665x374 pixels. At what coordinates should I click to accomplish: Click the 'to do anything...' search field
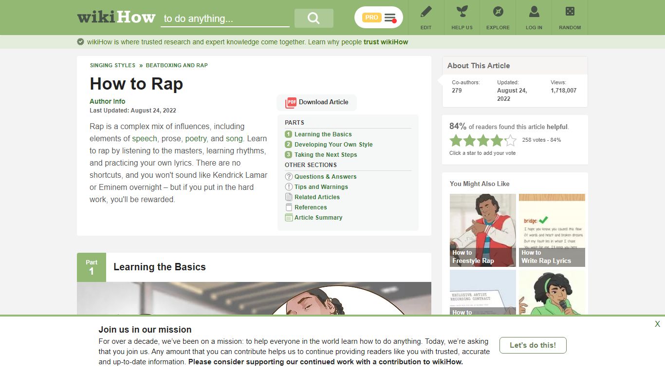click(225, 19)
